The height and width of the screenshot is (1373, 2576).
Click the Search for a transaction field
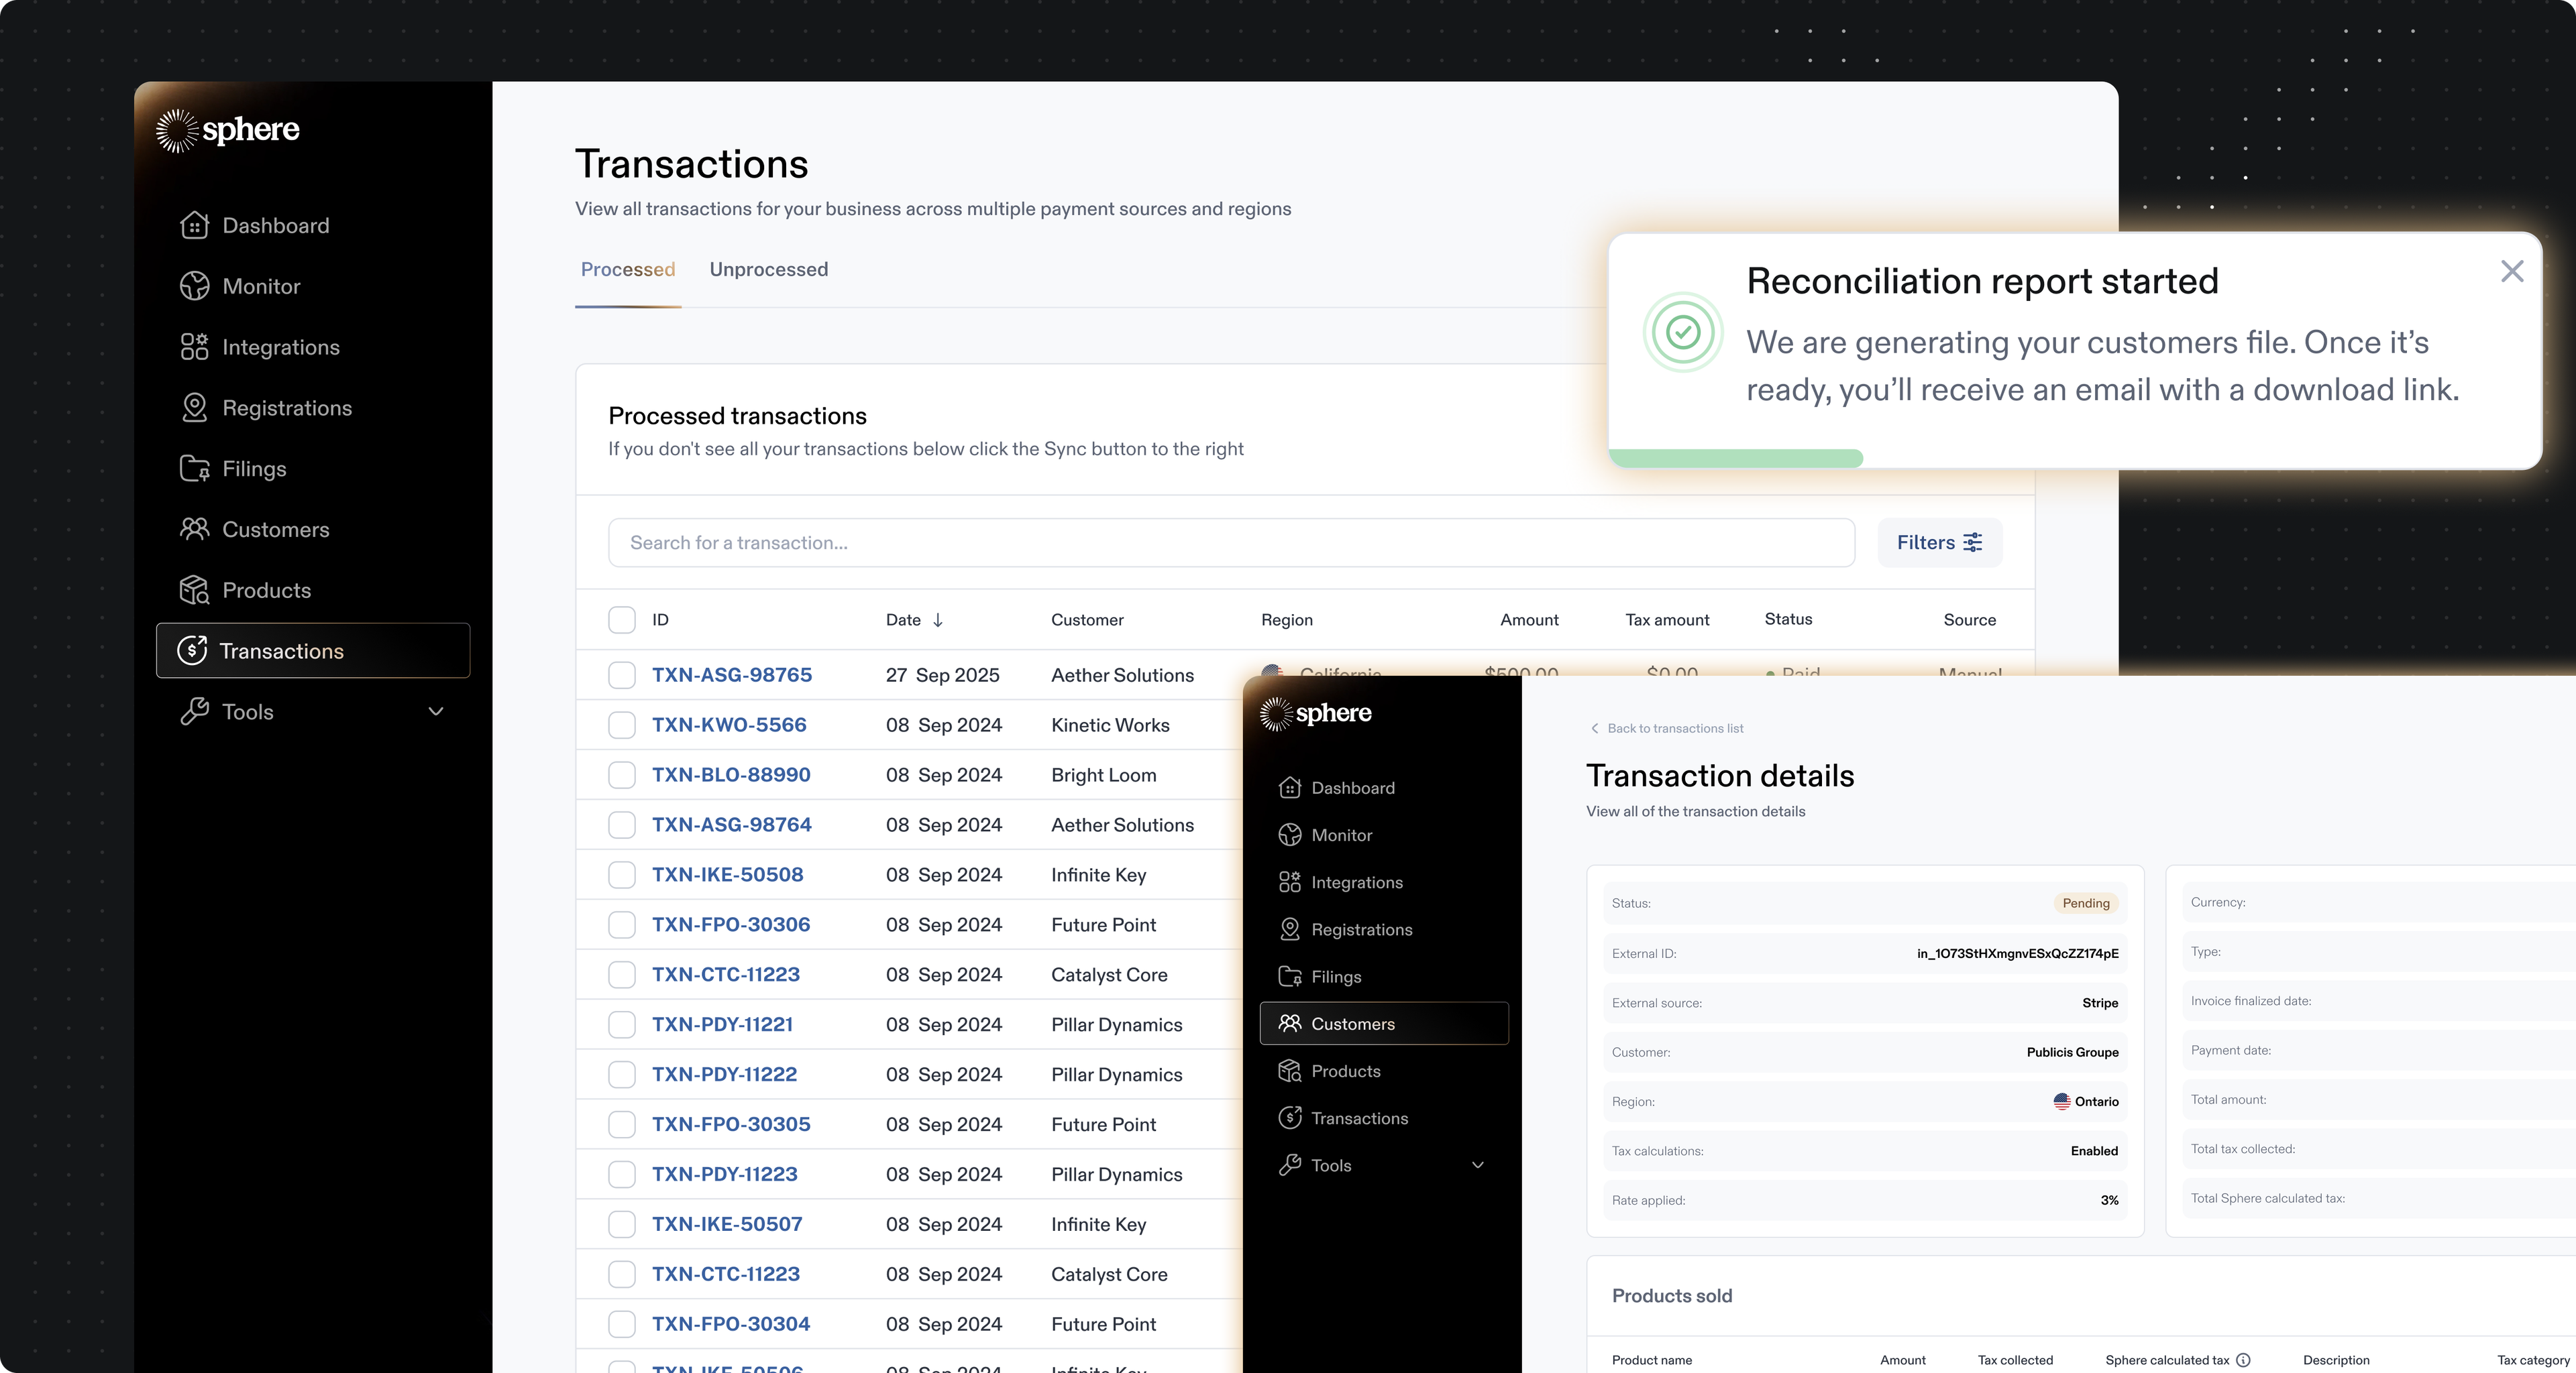[1232, 542]
